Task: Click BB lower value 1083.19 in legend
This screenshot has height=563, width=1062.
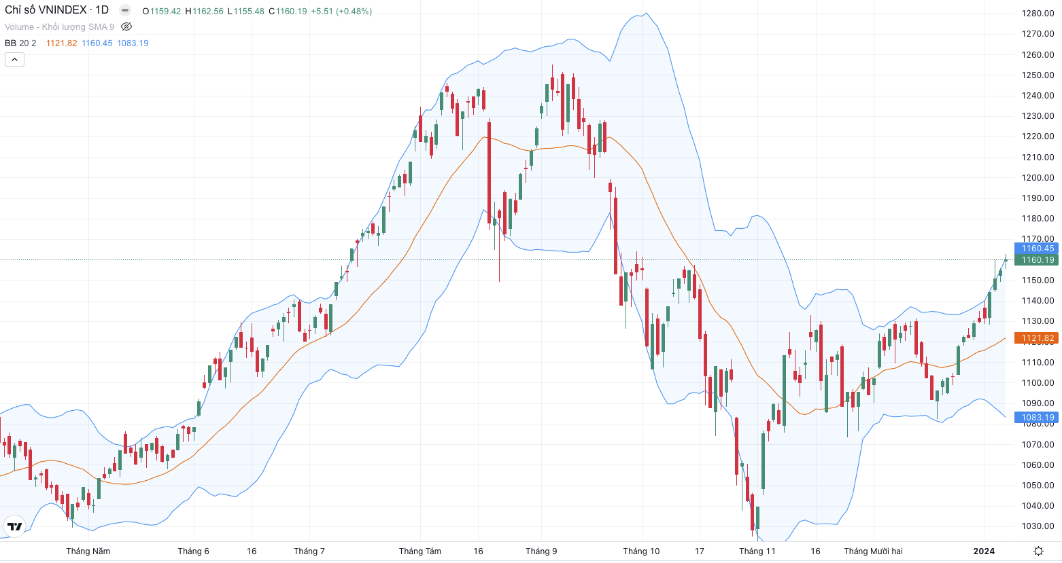Action: pos(133,43)
